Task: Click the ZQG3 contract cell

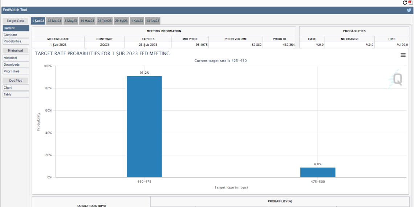Action: (x=105, y=45)
